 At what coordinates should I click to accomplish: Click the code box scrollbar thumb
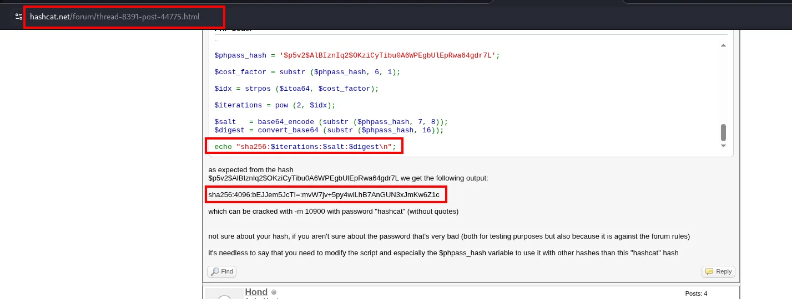[723, 132]
